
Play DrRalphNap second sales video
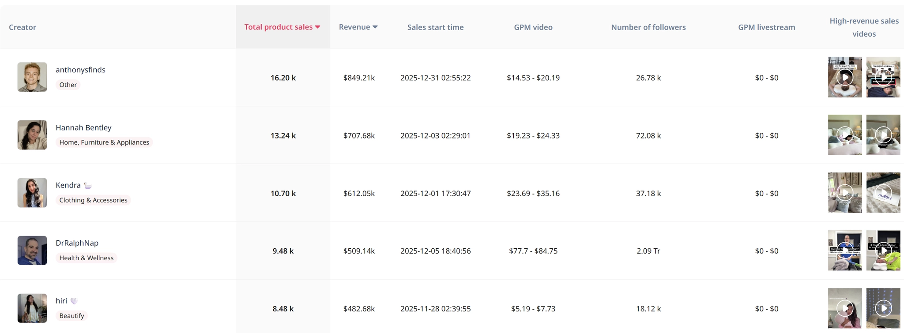click(883, 251)
